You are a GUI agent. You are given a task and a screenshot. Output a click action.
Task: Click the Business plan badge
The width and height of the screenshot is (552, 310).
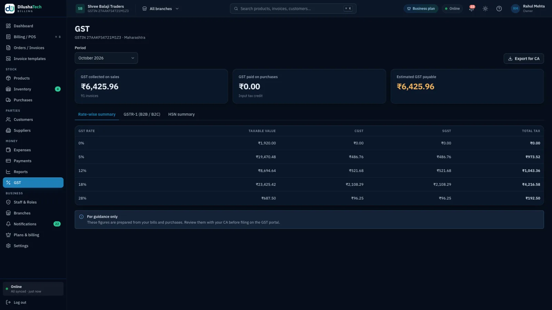(421, 9)
